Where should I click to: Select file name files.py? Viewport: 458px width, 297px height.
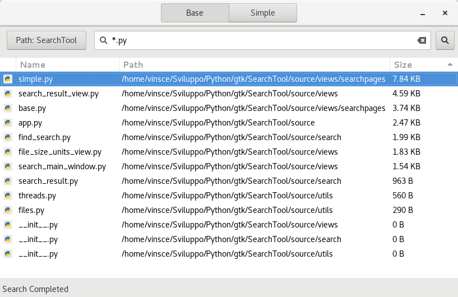tap(31, 211)
